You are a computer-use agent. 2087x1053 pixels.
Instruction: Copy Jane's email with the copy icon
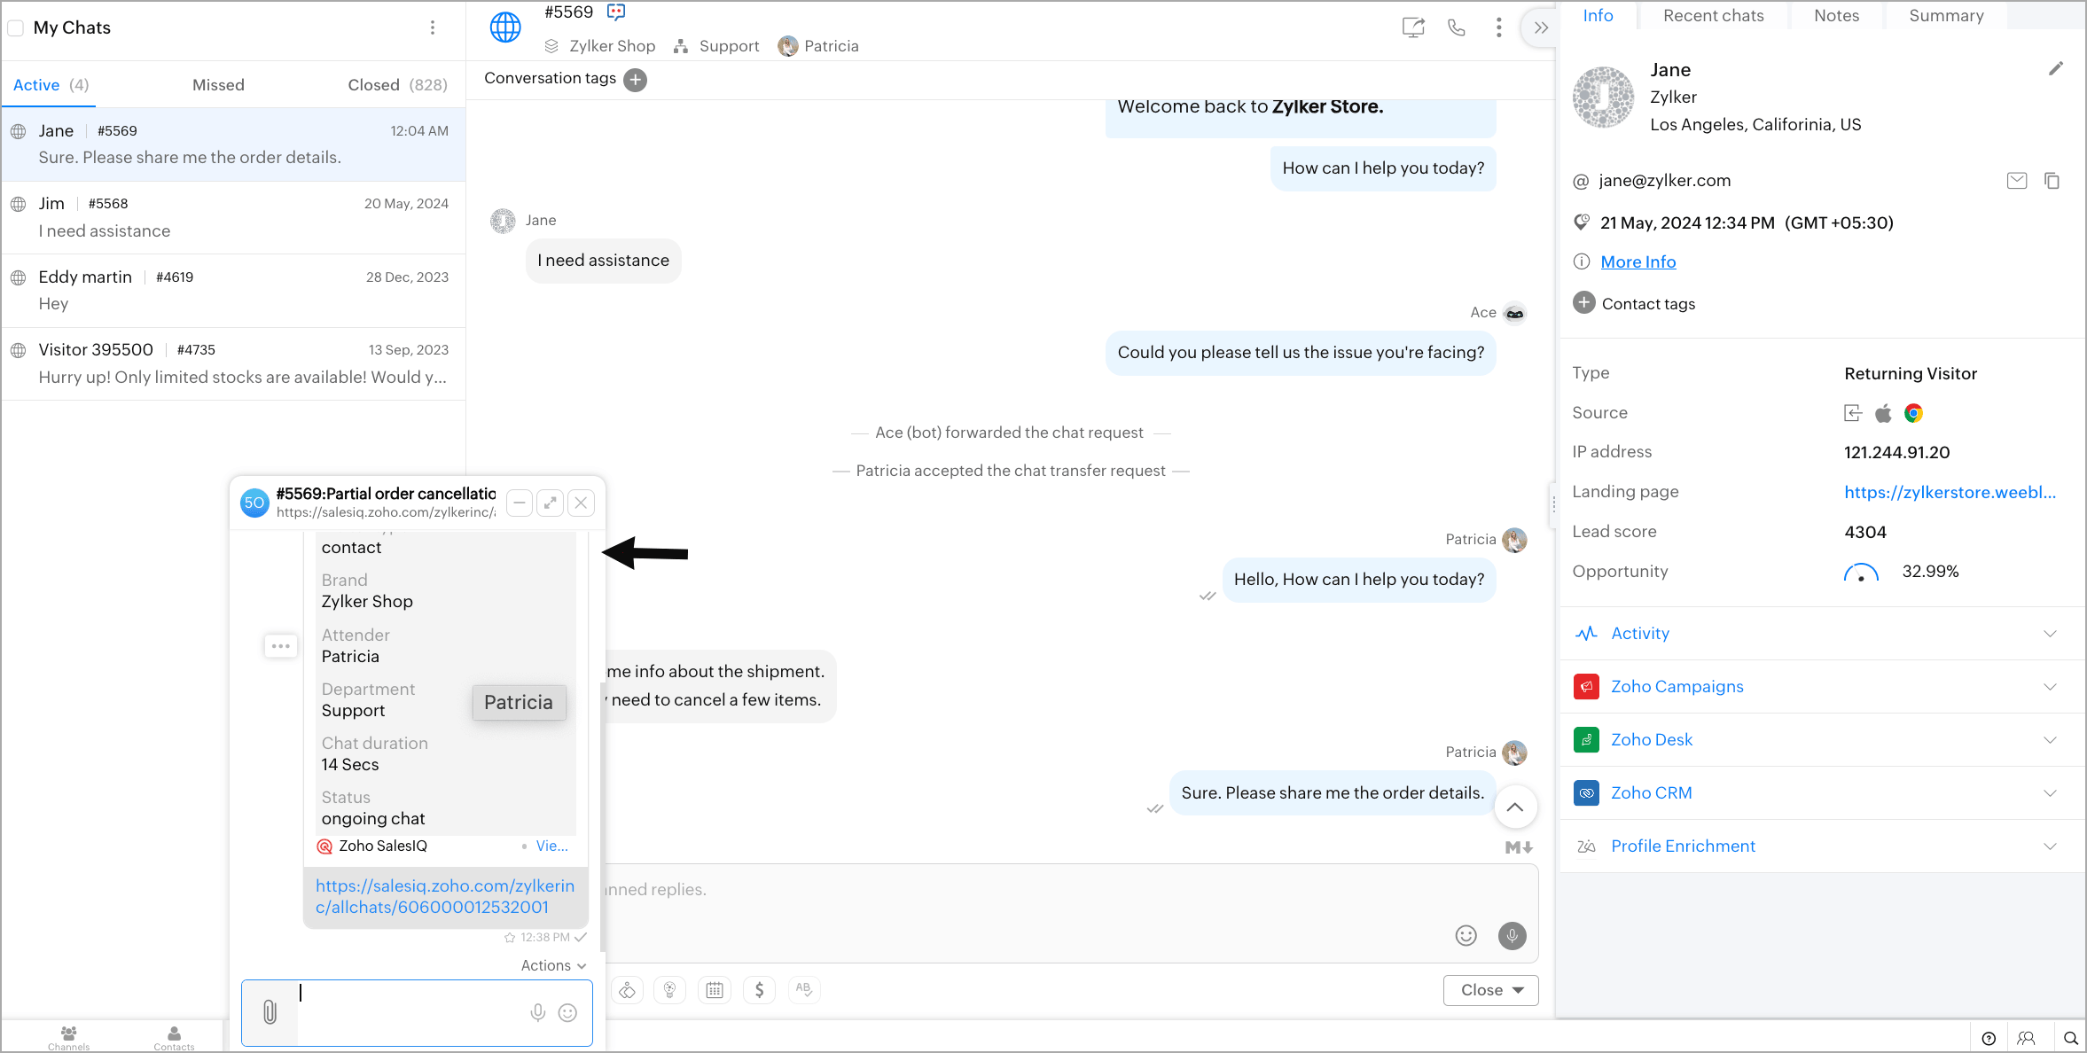(2052, 181)
